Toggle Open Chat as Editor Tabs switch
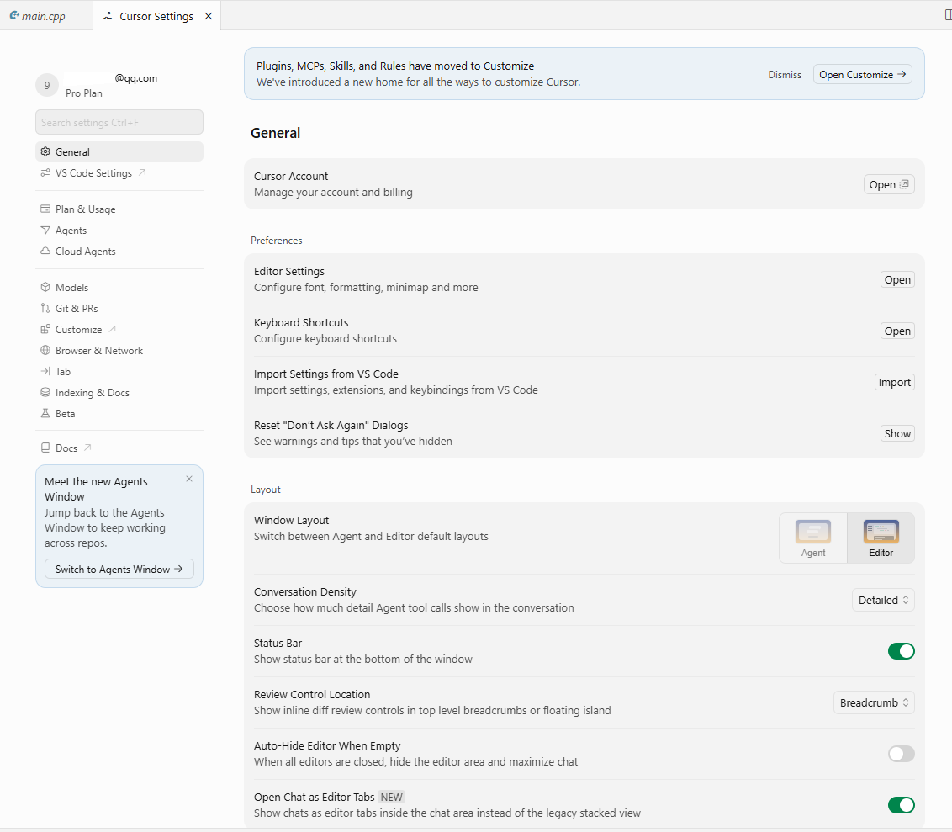 pyautogui.click(x=901, y=805)
